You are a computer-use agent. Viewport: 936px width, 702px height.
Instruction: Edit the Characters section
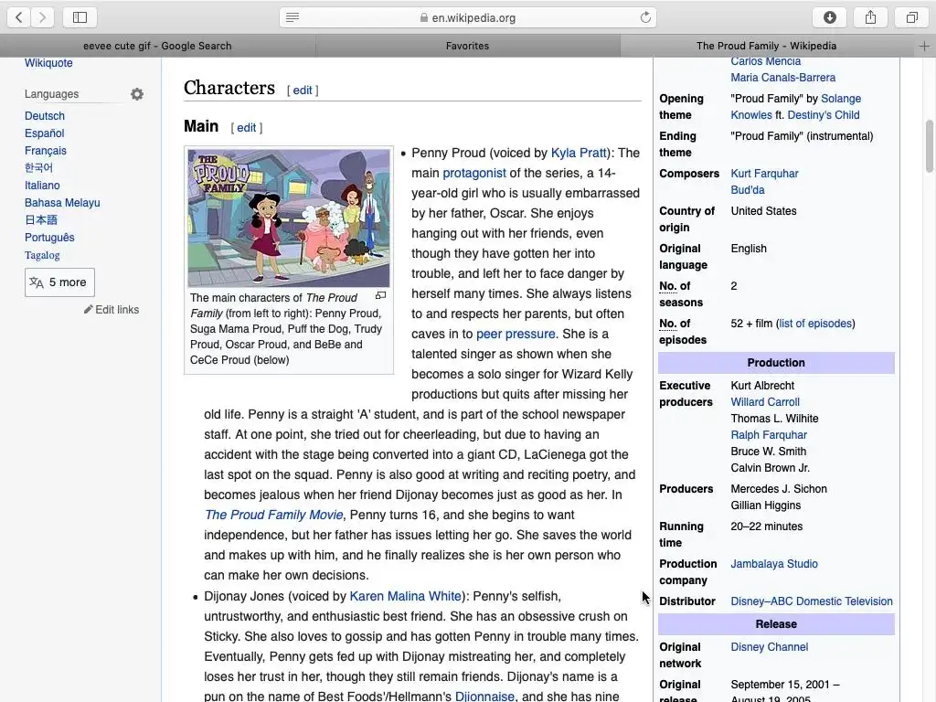coord(302,90)
